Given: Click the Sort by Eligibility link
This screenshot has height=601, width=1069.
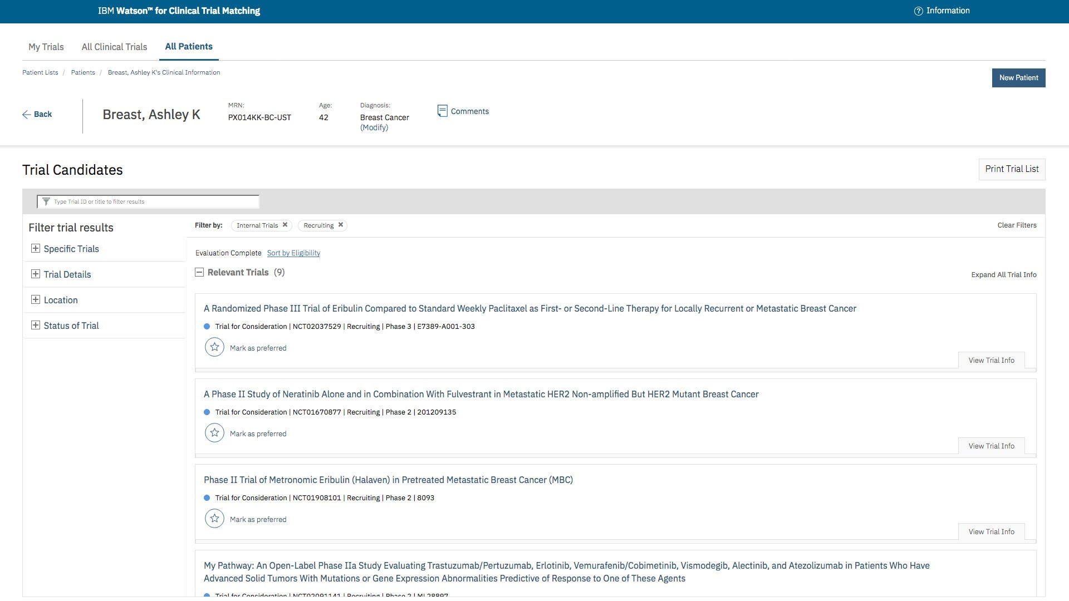Looking at the screenshot, I should pyautogui.click(x=293, y=253).
